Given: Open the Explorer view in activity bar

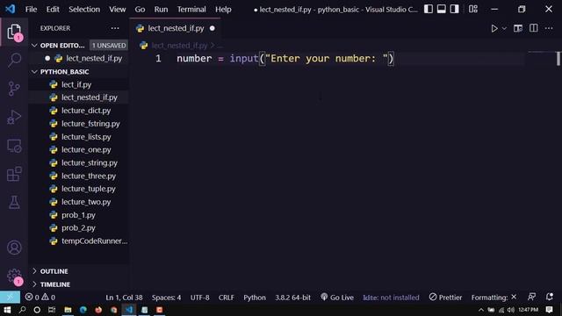Looking at the screenshot, I should (x=14, y=32).
